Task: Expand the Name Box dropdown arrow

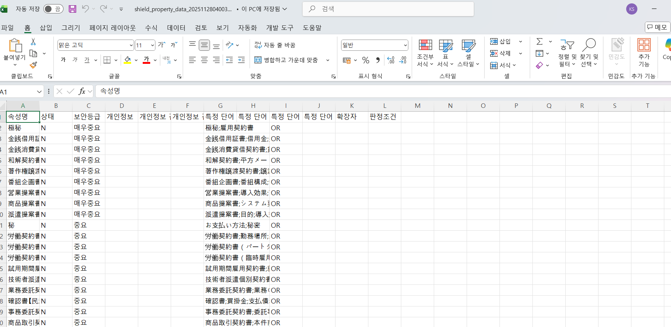Action: 39,92
